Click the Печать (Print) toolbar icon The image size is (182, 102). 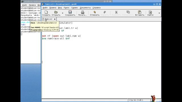[x=82, y=12]
